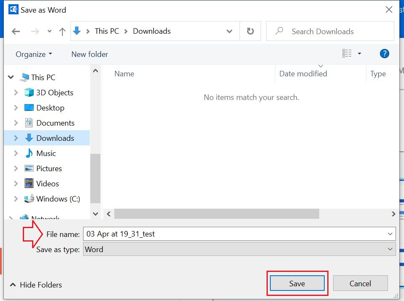Expand the Documents folder node
The height and width of the screenshot is (301, 404).
16,123
